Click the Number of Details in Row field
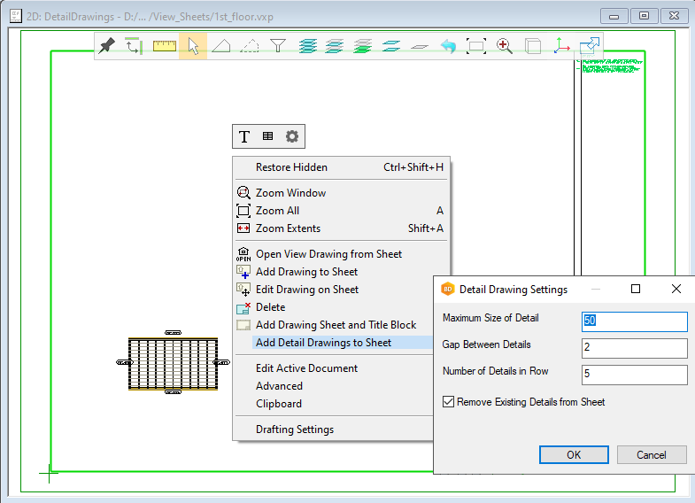Screen dimensions: 695x503 (634, 375)
